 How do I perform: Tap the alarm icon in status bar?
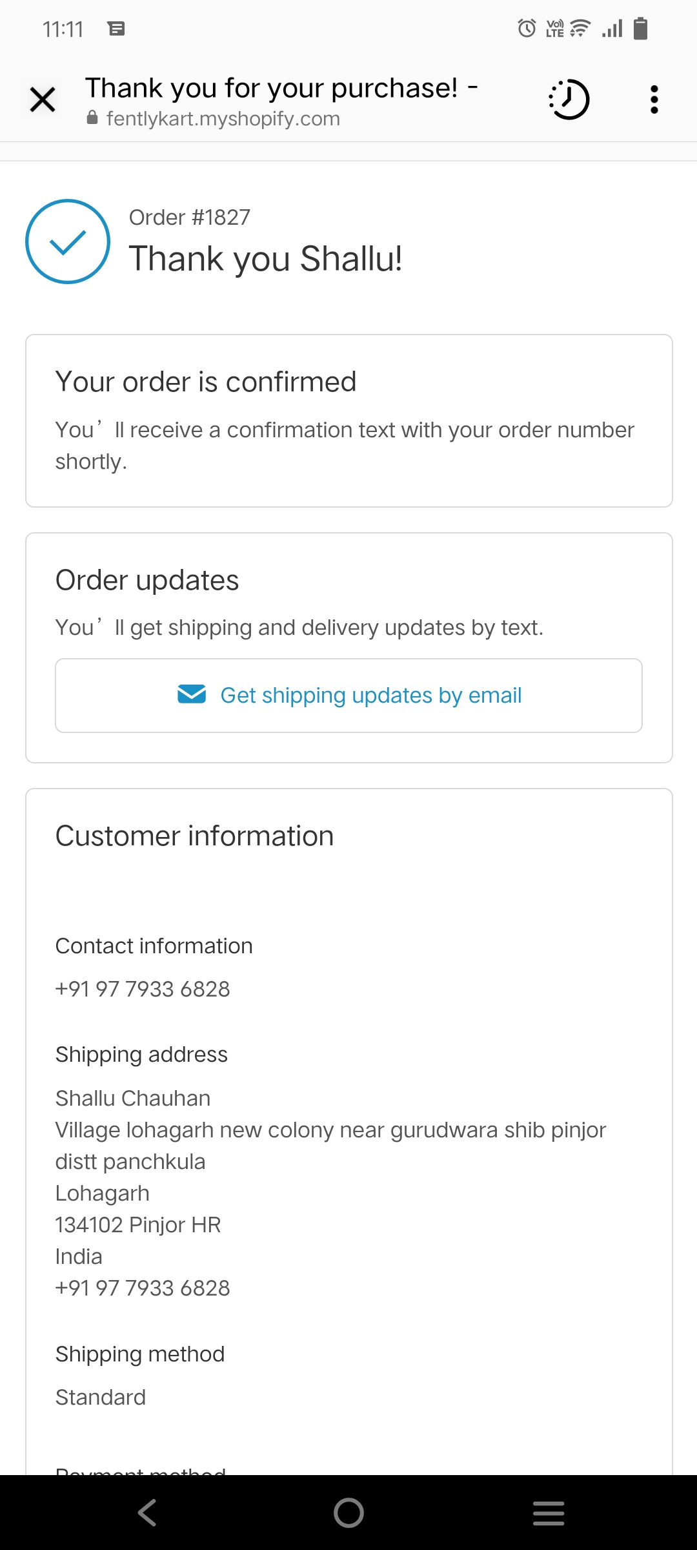[x=527, y=28]
